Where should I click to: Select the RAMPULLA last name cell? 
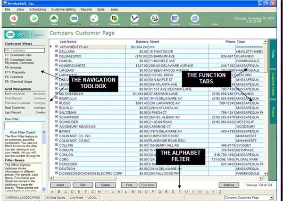pos(92,99)
